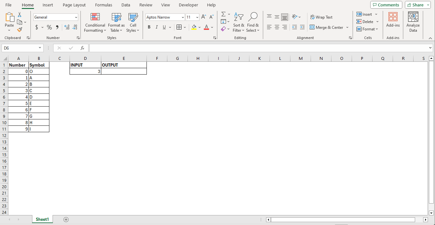Click the Sheet1 tab at the bottom
This screenshot has width=435, height=225.
[x=42, y=219]
